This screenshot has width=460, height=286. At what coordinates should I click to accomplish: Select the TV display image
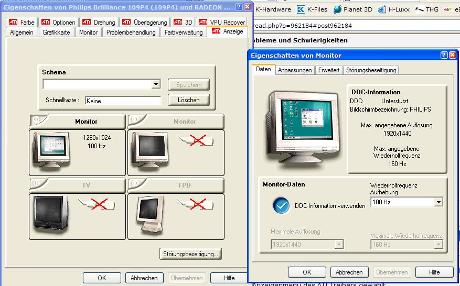click(x=50, y=215)
